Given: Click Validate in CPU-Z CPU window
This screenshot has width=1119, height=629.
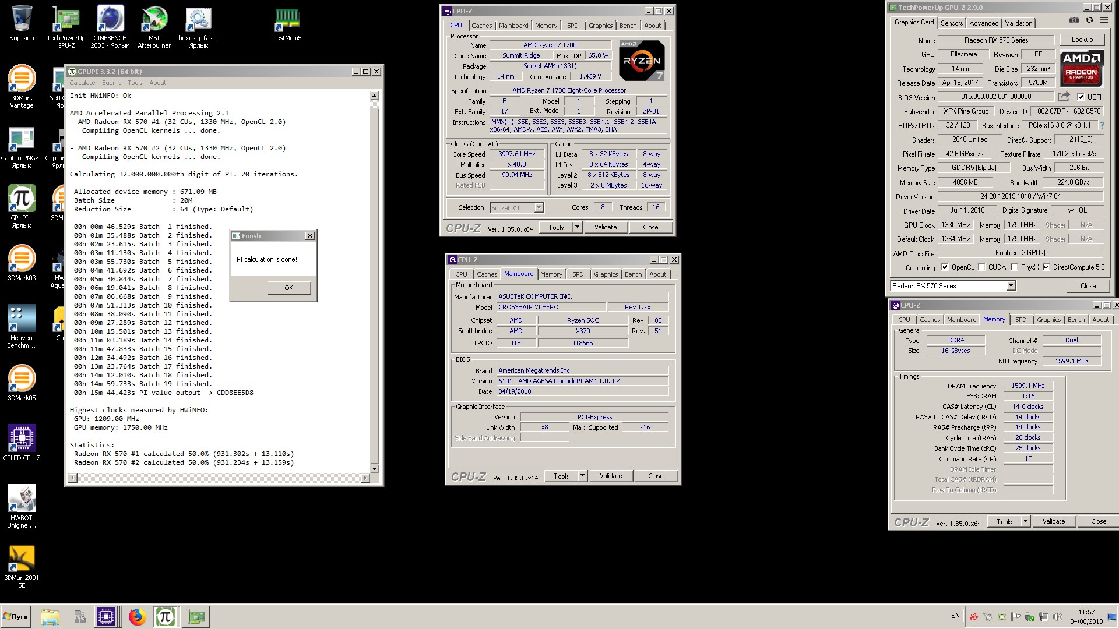Looking at the screenshot, I should point(606,227).
